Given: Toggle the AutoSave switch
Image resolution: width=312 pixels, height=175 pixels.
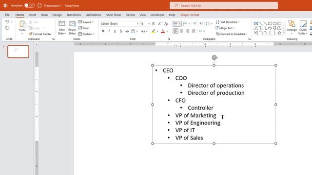Looking at the screenshot, I should 29,5.
